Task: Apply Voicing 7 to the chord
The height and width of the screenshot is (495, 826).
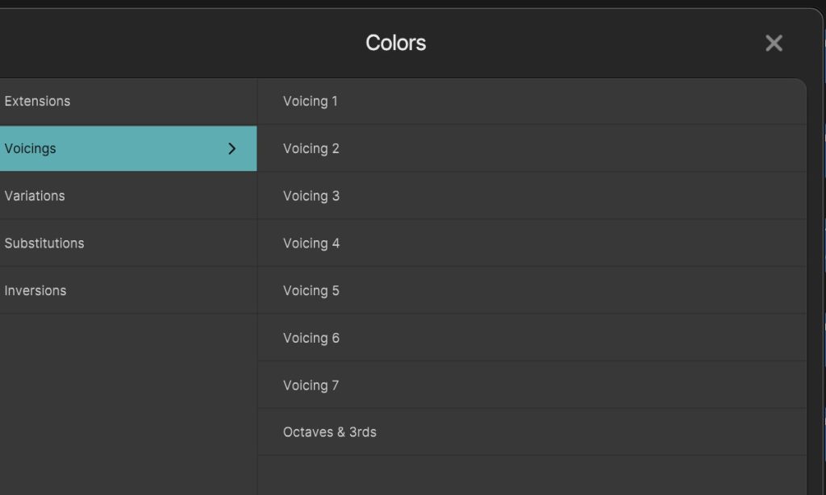Action: click(x=311, y=385)
